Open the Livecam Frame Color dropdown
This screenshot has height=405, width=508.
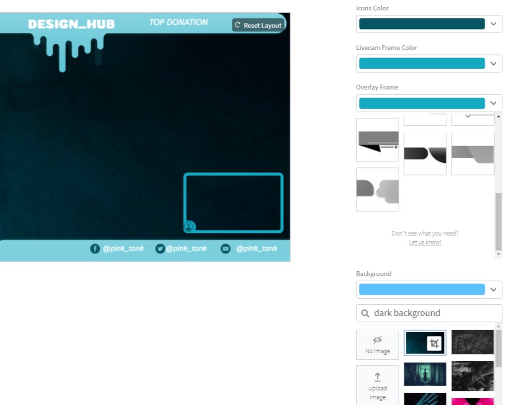click(493, 64)
